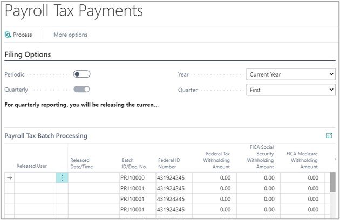Click the grid's vertical scrollbar thumb
The image size is (340, 220).
332,182
